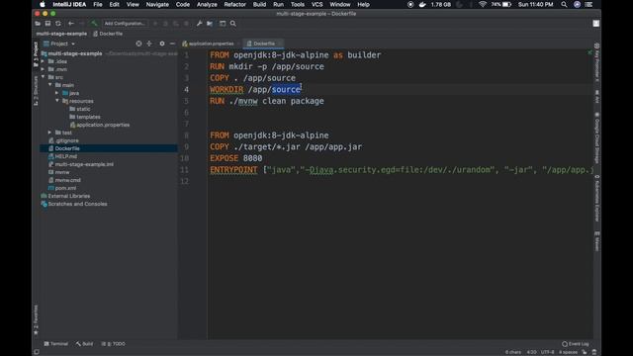Open the VCS menu
This screenshot has width=633, height=356.
tap(316, 4)
